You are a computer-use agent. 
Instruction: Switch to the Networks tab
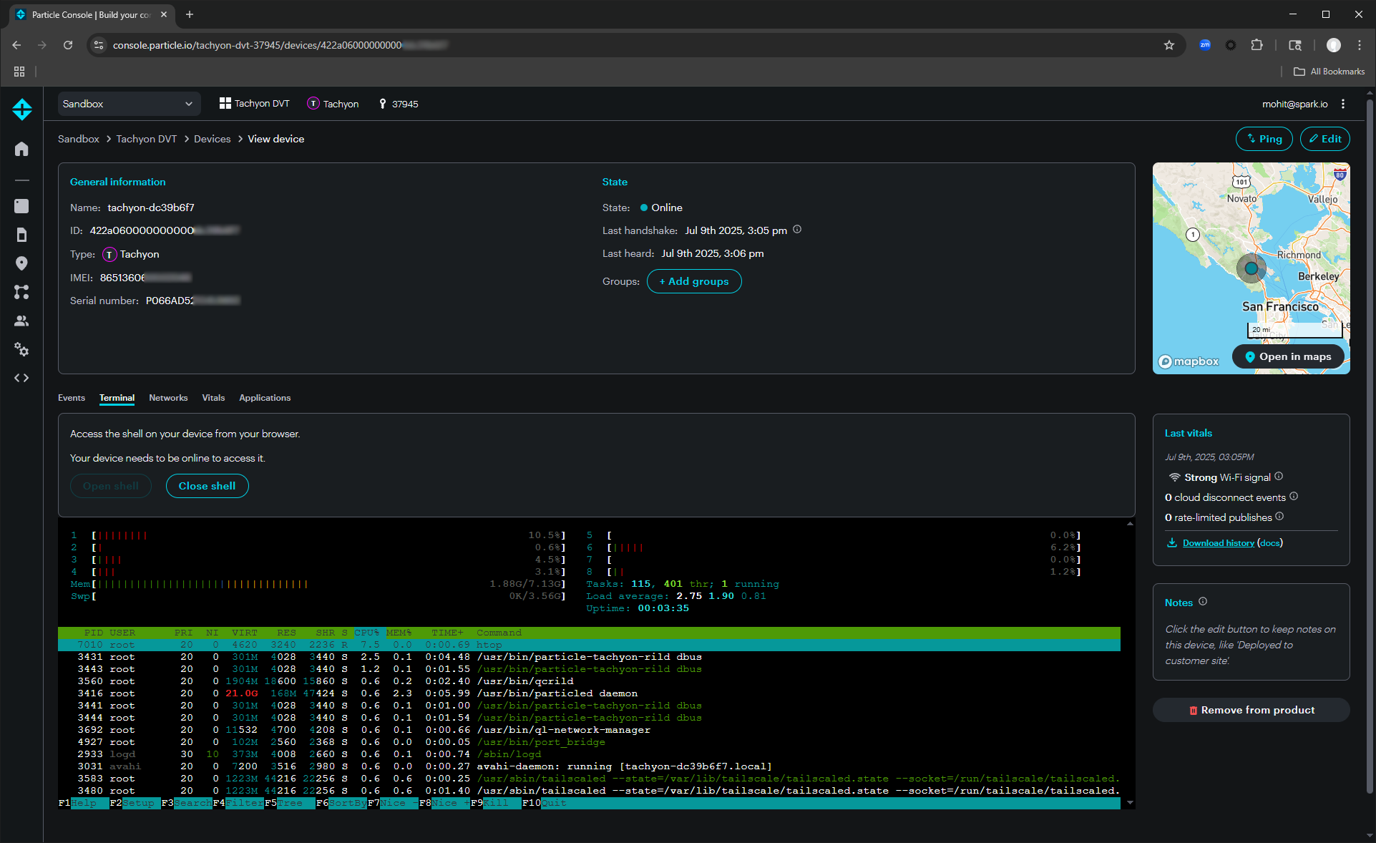click(x=168, y=398)
